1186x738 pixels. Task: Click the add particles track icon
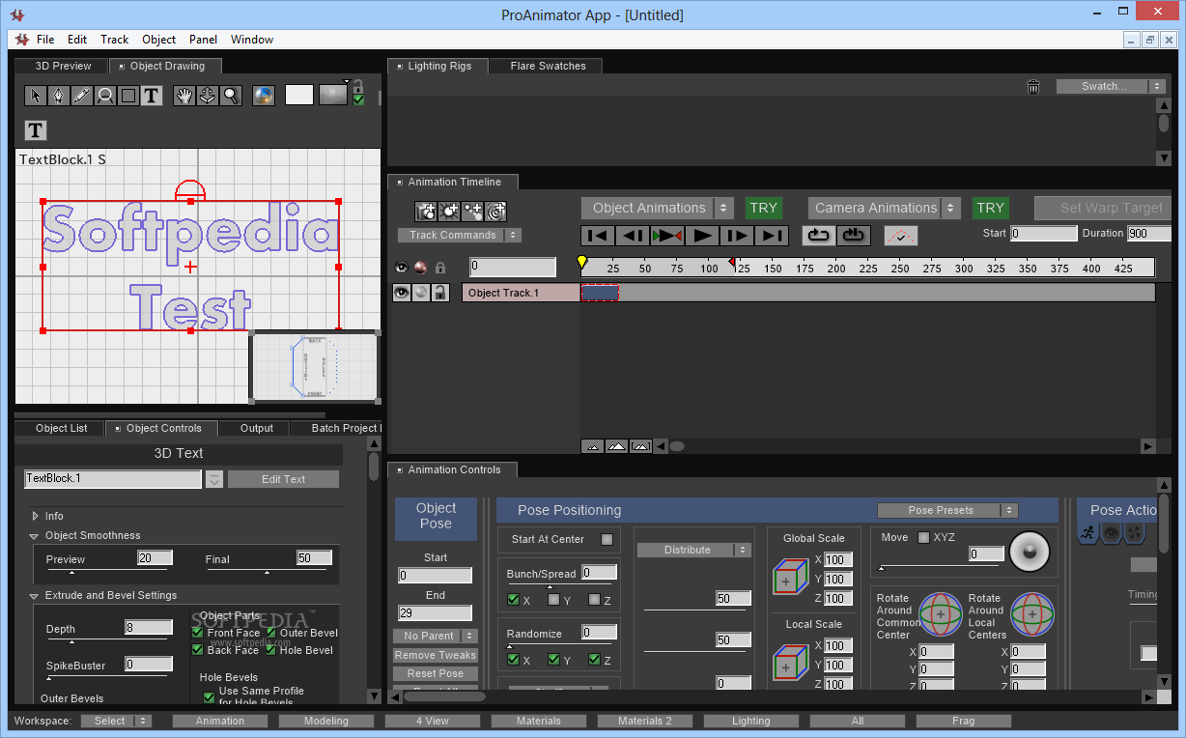472,211
